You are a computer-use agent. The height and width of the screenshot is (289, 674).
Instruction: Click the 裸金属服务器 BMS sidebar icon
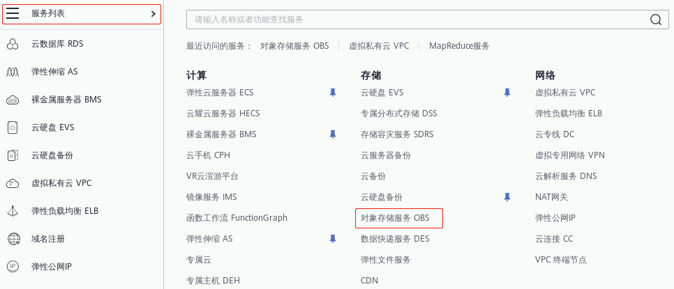pyautogui.click(x=13, y=100)
